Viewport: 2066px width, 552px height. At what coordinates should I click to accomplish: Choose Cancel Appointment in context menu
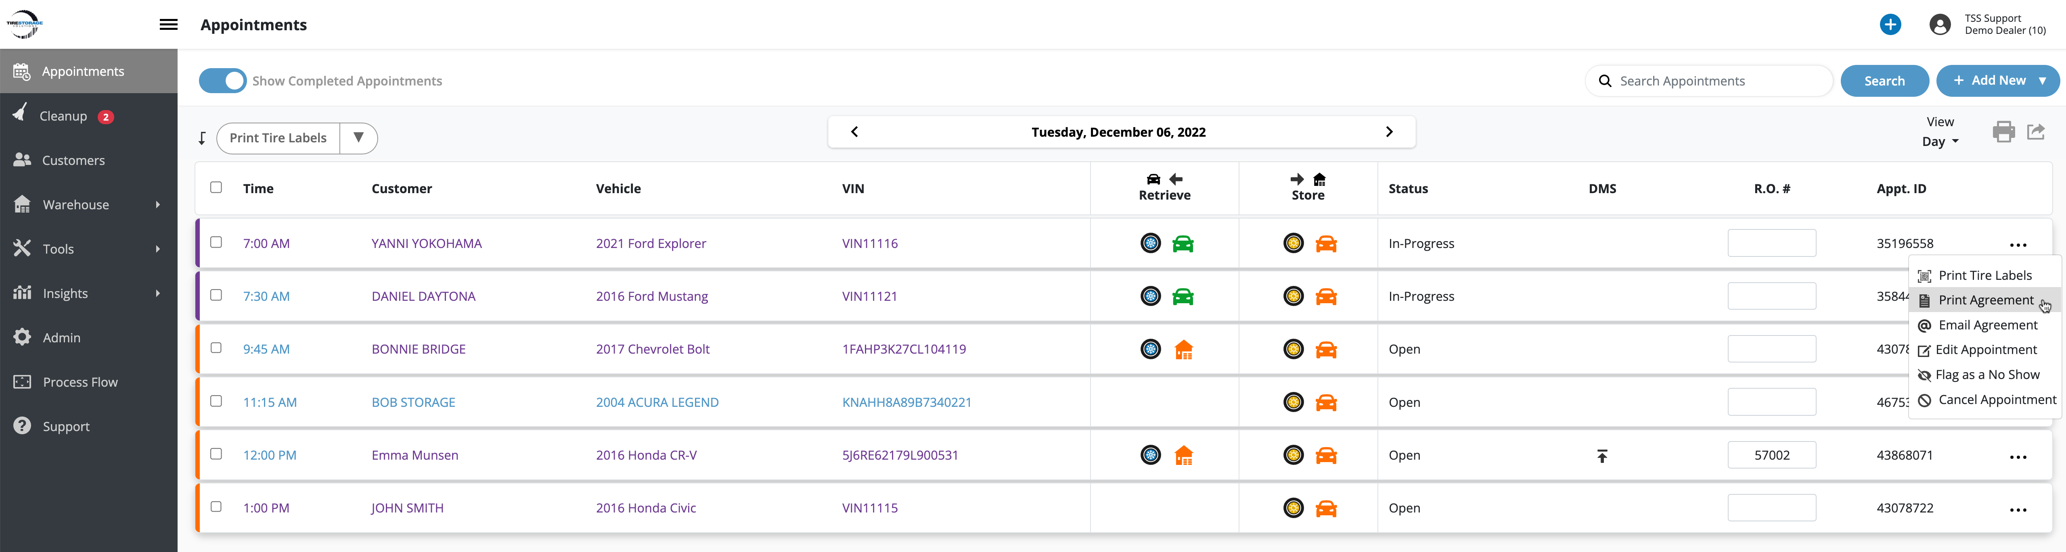(x=1996, y=400)
